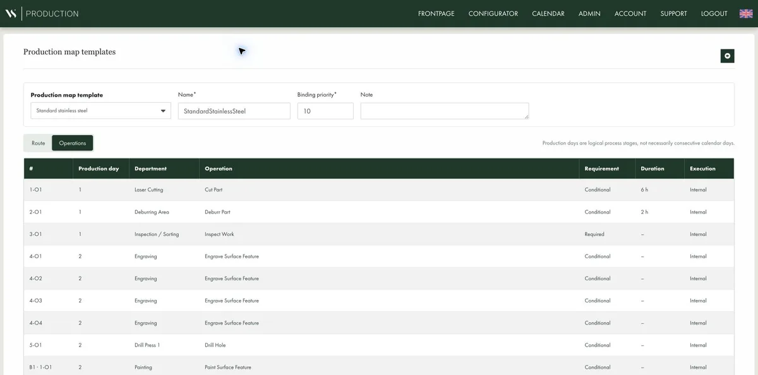Select ADMIN in the top menu
This screenshot has height=375, width=758.
tap(589, 13)
